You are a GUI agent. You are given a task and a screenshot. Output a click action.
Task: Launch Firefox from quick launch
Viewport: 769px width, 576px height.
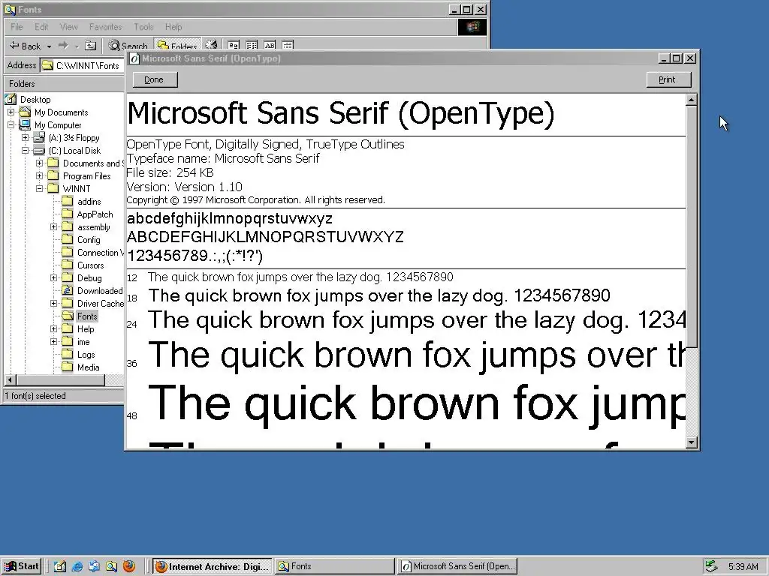point(129,567)
